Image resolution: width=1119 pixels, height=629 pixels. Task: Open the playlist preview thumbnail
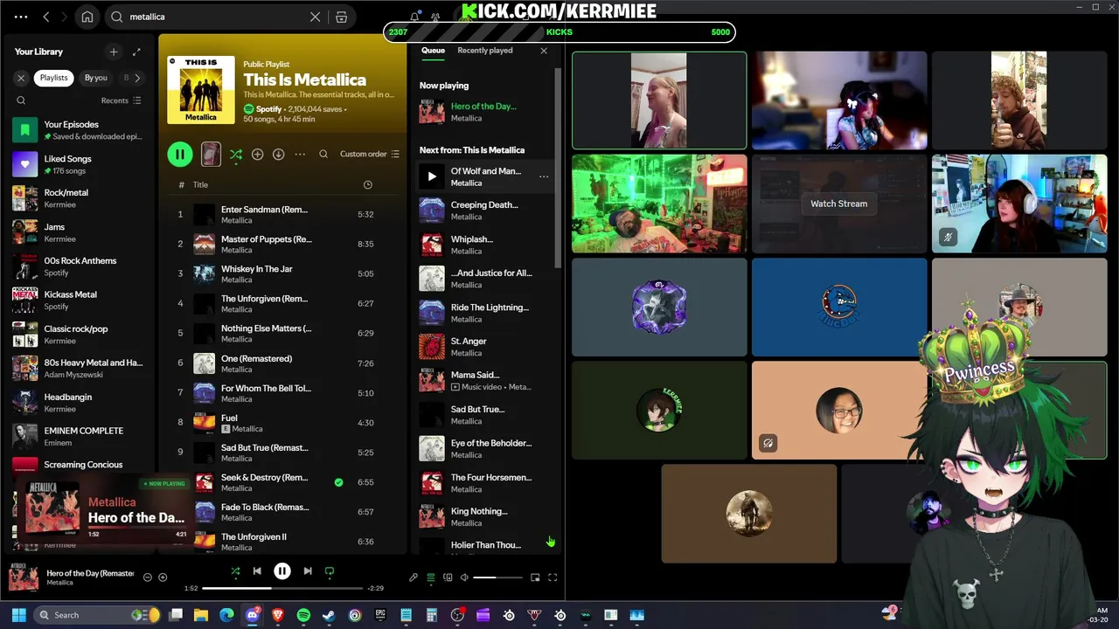[x=211, y=155]
